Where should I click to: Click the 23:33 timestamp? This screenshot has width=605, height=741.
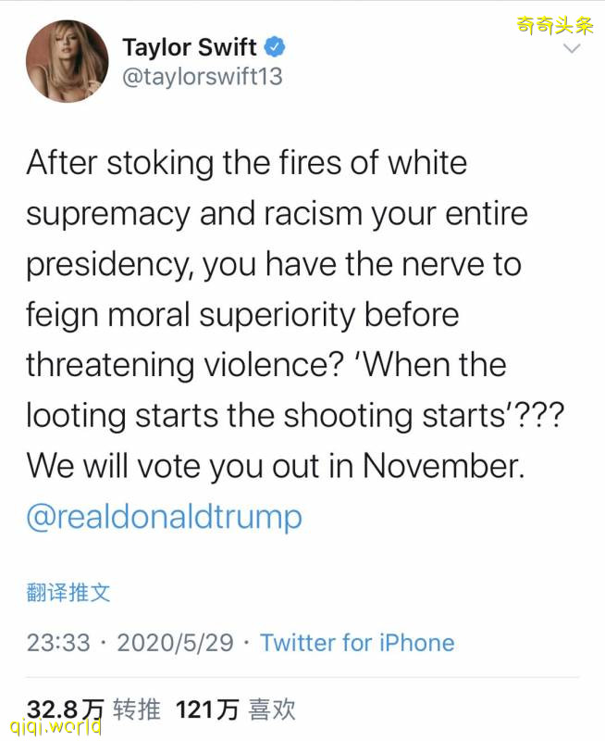pos(57,643)
